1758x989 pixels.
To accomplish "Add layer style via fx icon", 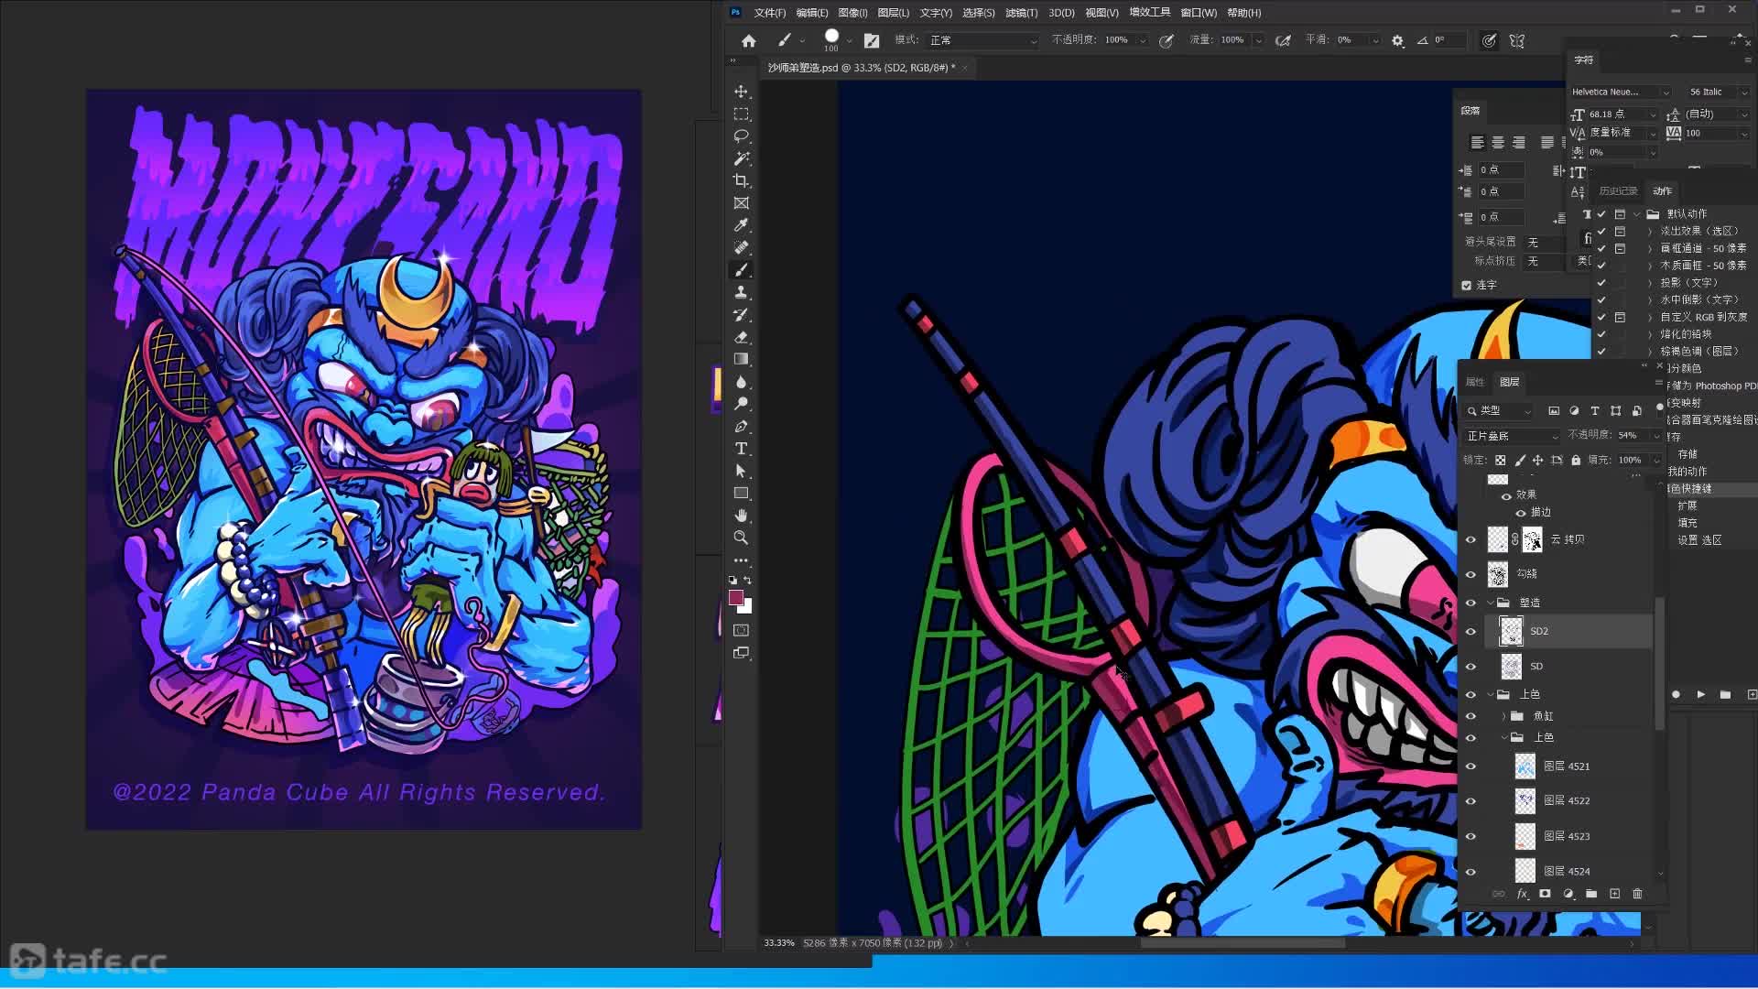I will pos(1522,894).
